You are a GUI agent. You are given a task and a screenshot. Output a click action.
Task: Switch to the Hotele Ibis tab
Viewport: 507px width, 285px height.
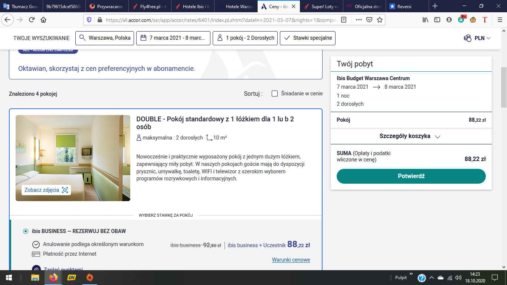pos(194,6)
